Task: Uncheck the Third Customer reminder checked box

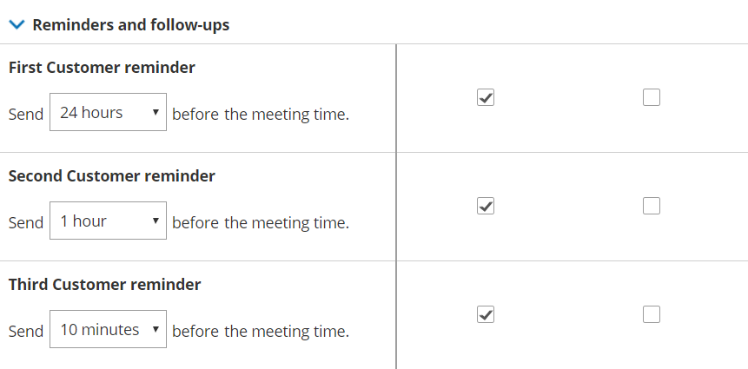Action: (x=487, y=314)
